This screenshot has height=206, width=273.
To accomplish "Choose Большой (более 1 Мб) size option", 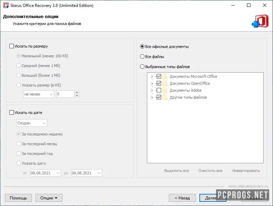I will (18, 75).
